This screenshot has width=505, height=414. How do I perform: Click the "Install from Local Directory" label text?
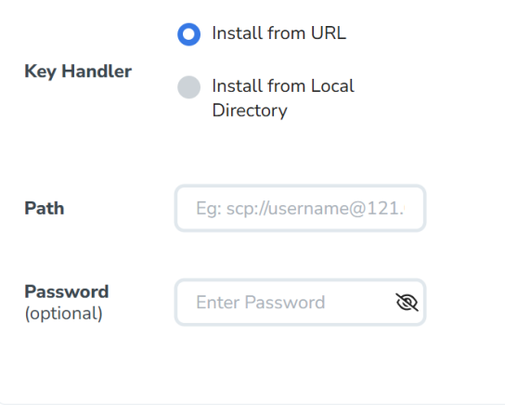point(283,98)
